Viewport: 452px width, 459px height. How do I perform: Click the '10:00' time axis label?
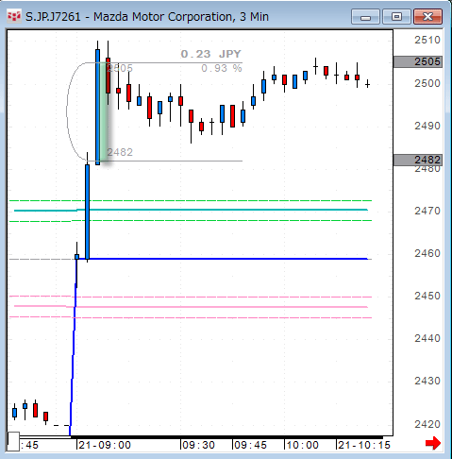(303, 445)
